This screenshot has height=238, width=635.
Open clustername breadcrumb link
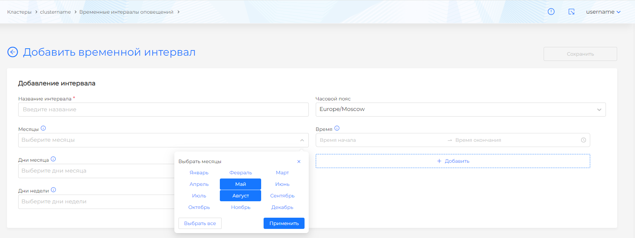click(x=55, y=12)
